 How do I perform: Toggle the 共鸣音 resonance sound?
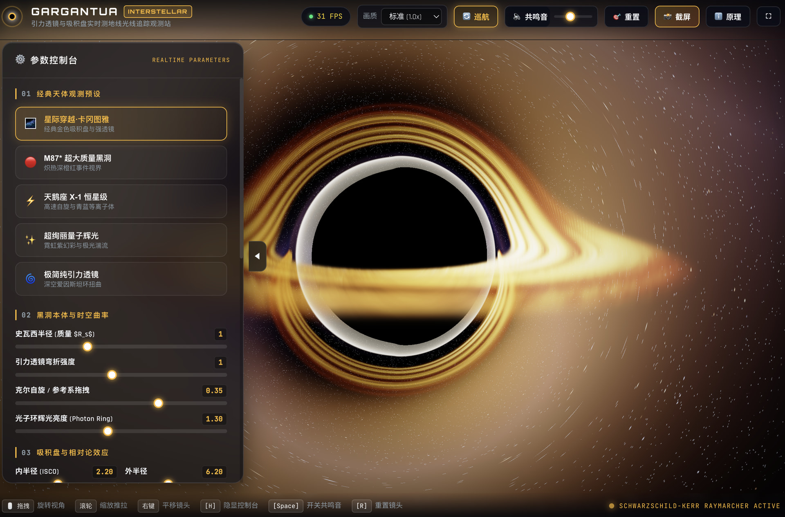click(530, 17)
